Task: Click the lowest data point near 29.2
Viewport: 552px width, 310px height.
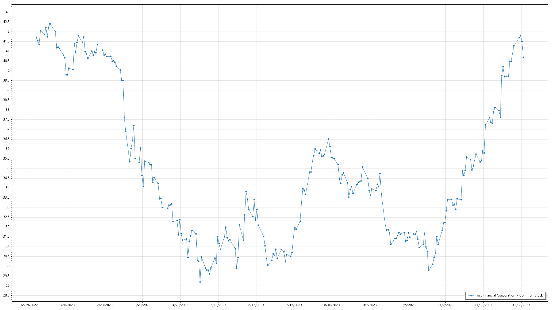Action: [200, 282]
